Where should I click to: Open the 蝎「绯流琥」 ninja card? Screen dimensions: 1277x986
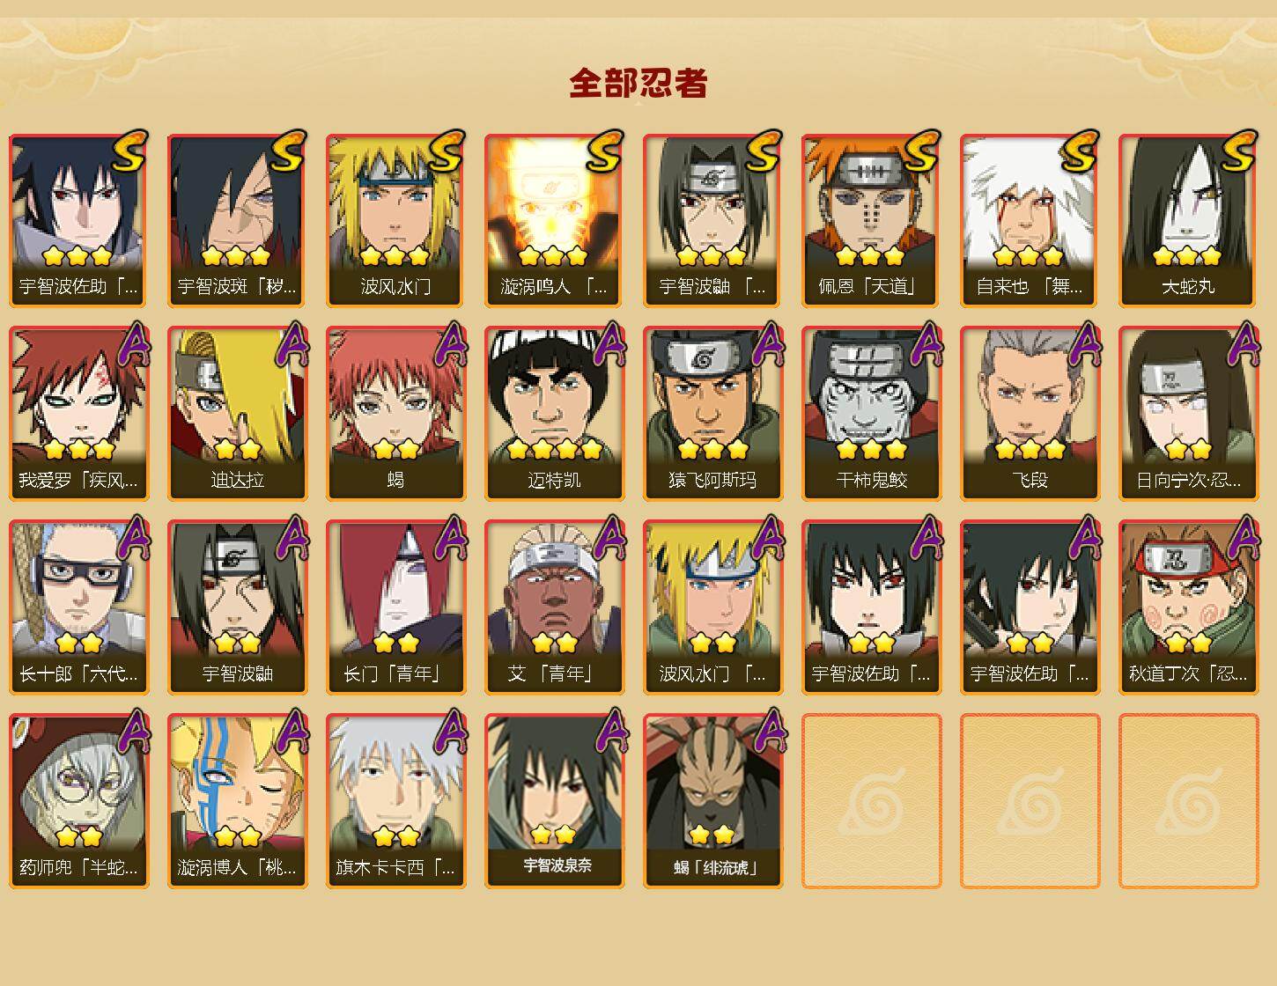pos(712,801)
